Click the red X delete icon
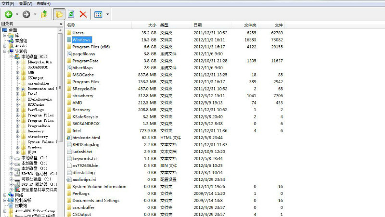The width and height of the screenshot is (385, 217). (83, 14)
